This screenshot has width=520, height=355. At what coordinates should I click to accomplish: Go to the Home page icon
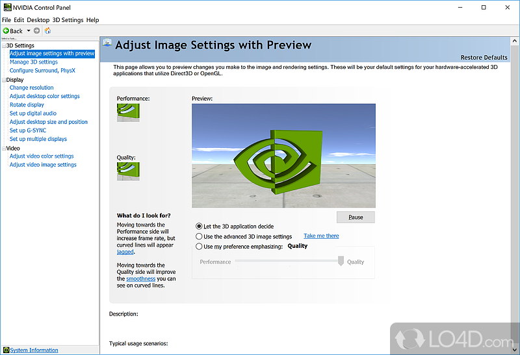coord(47,31)
